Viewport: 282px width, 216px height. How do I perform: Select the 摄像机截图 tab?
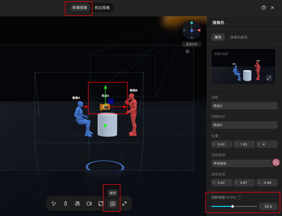(x=239, y=37)
